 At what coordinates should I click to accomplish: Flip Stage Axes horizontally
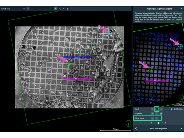(x=153, y=113)
